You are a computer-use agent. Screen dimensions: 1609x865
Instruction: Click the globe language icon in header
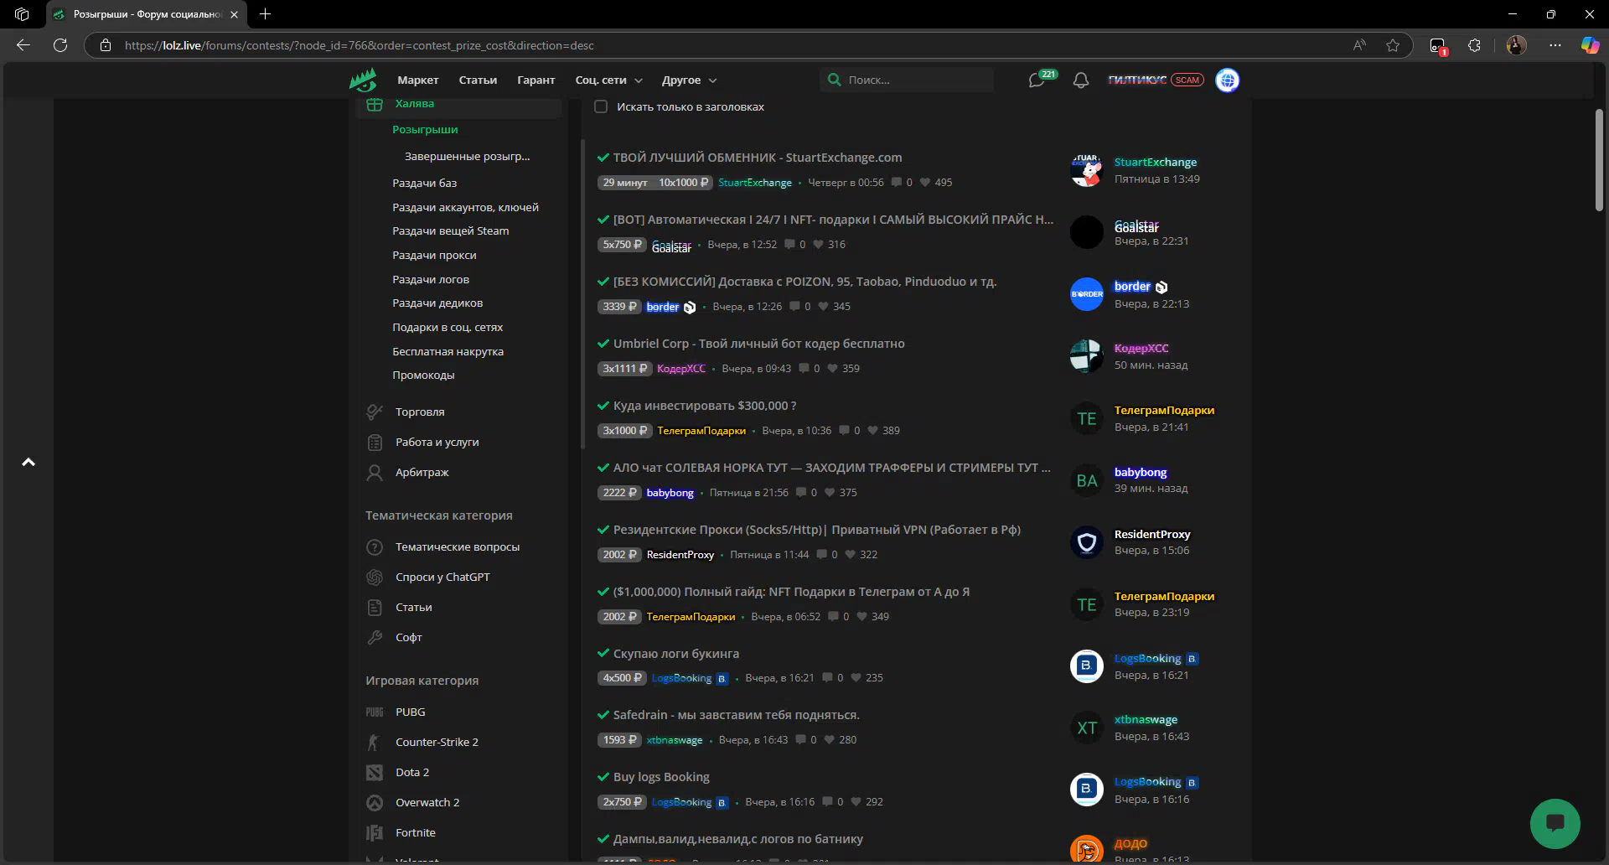[1228, 80]
